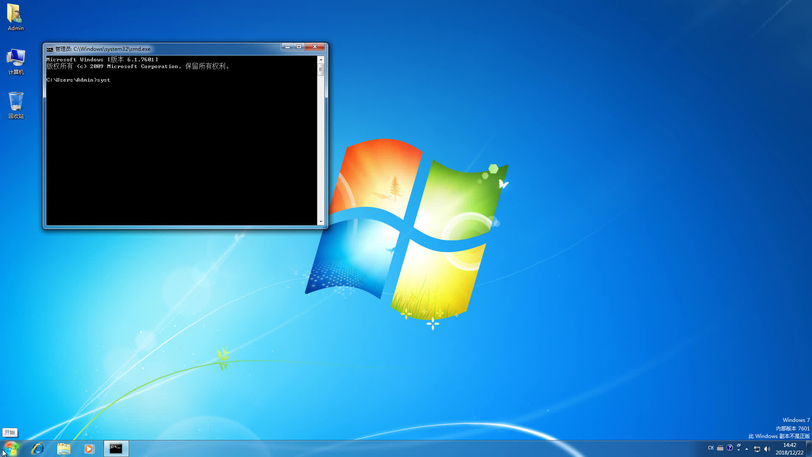Open Windows Explorer from the taskbar
812x457 pixels.
click(63, 449)
